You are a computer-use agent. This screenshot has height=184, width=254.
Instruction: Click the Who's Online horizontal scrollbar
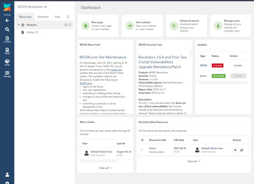tap(99, 161)
